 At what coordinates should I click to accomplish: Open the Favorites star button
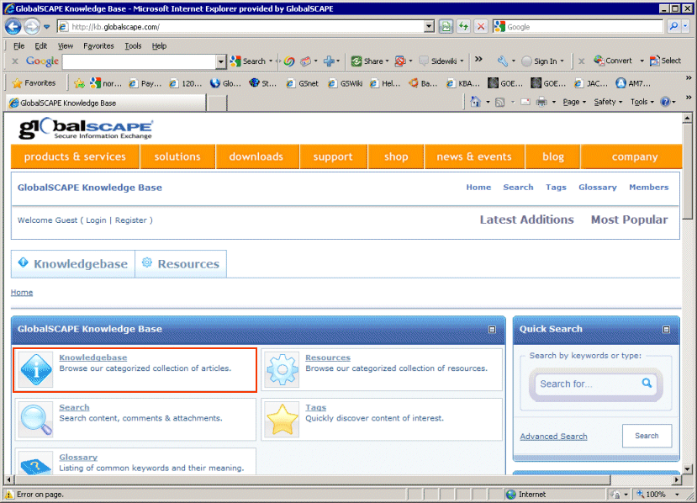34,83
